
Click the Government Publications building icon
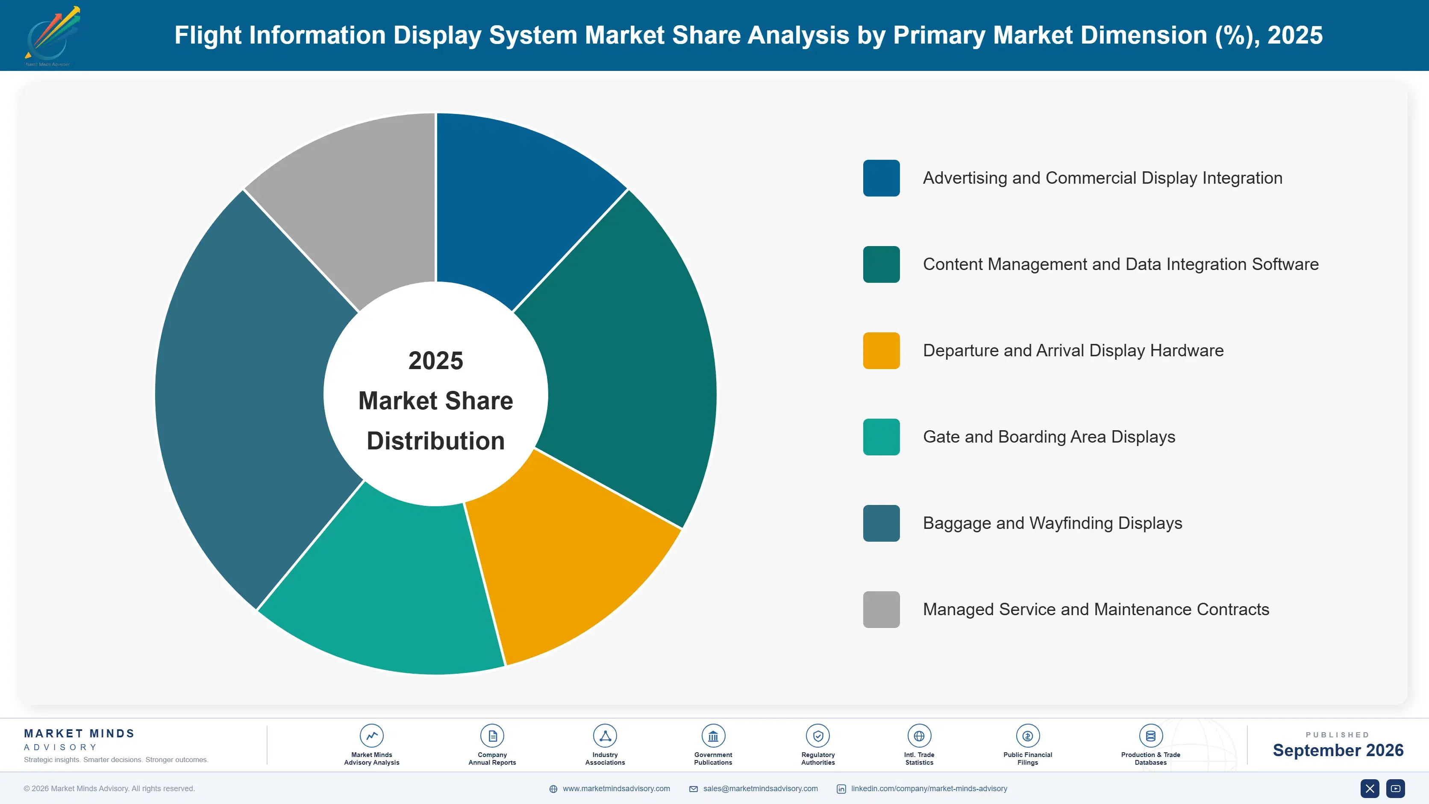coord(713,736)
